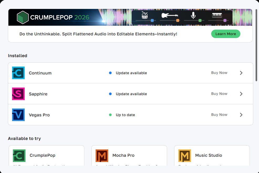The image size is (259, 173).
Task: Click the Vegas Pro app icon
Action: coord(18,115)
